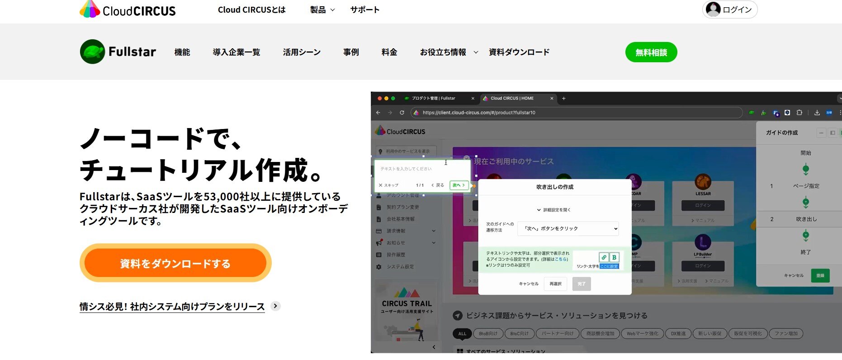
Task: Click the green step marker below ページ指定
Action: 805,203
